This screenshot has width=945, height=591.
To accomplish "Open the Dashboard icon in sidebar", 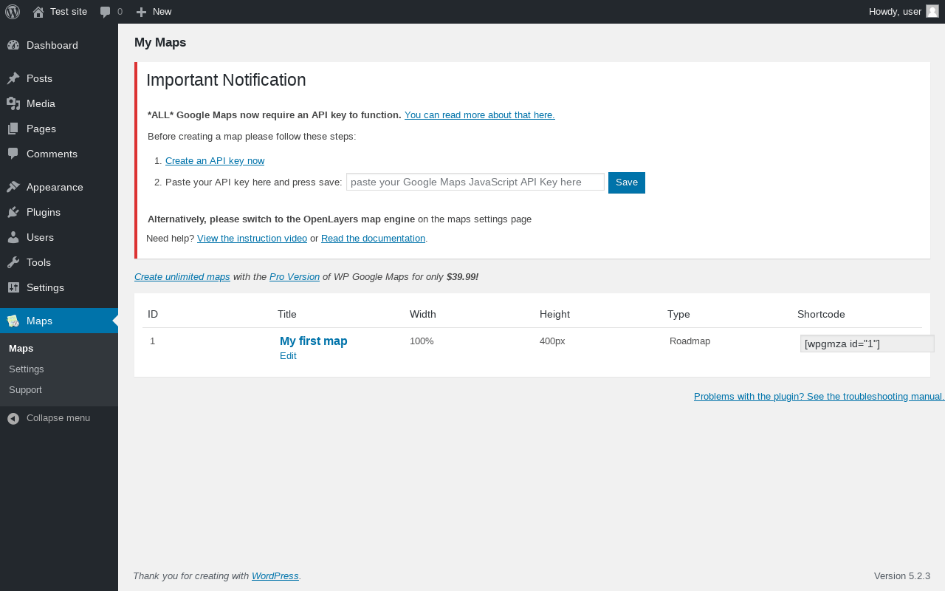I will tap(13, 45).
